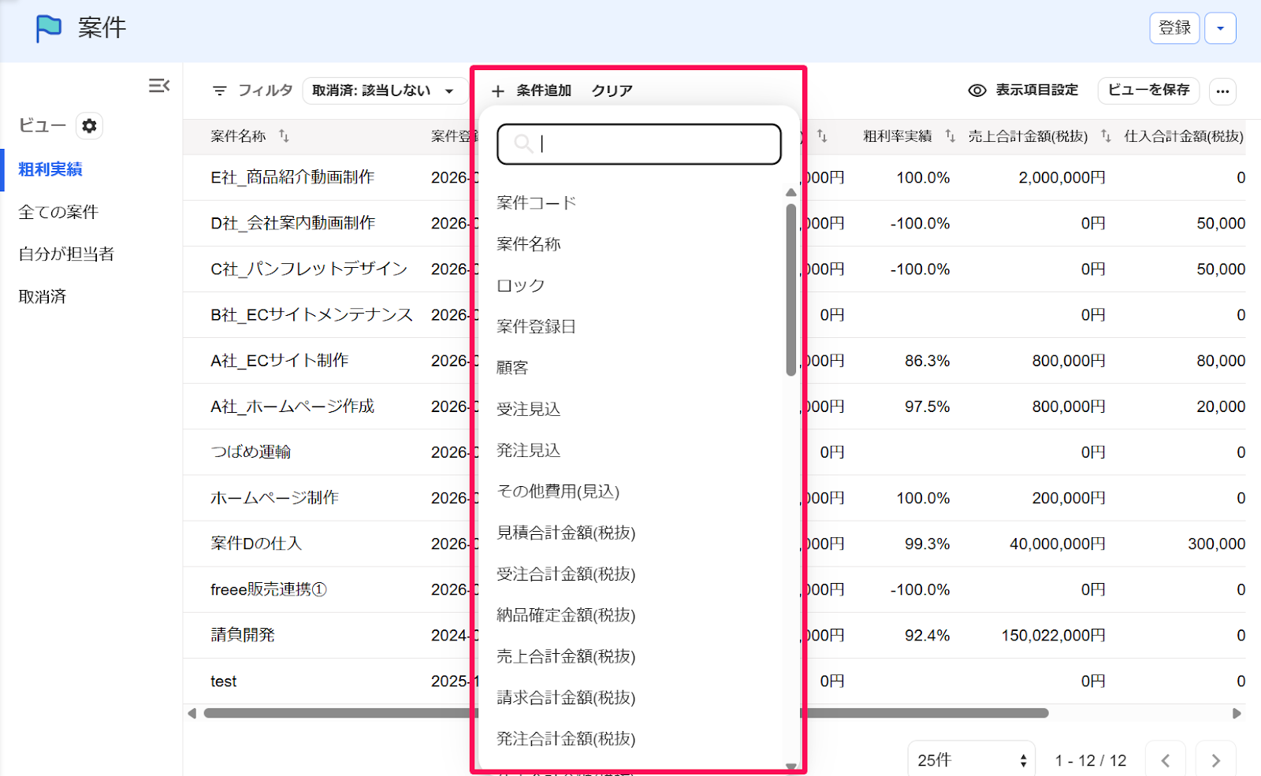Open row B社_ECサイトメンテナンス
Viewport: 1261px width, 776px height.
[311, 315]
